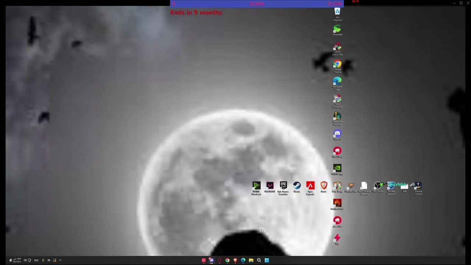Launch the VALORANT desktop shortcut
This screenshot has height=265, width=471.
pos(270,187)
